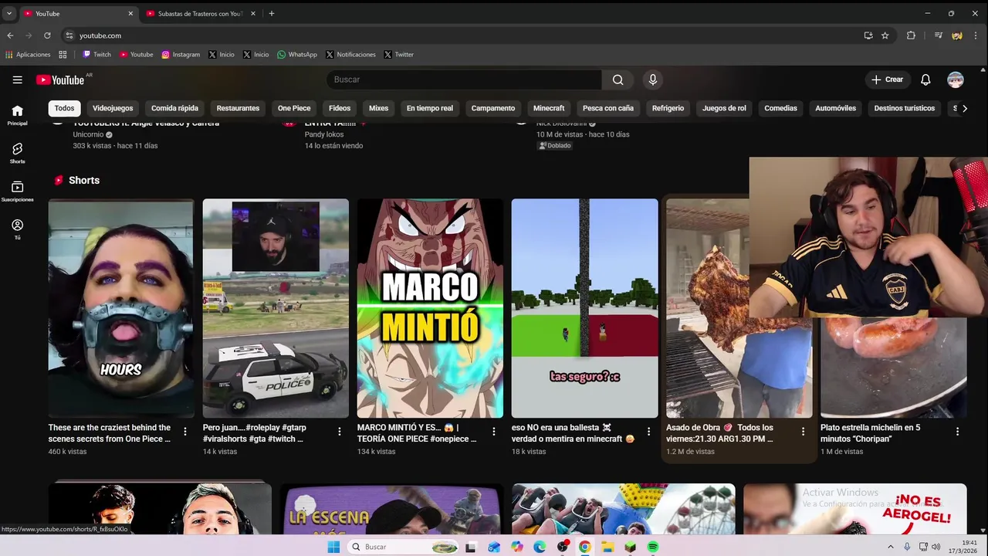Open the notifications bell
The width and height of the screenshot is (988, 556).
[925, 80]
